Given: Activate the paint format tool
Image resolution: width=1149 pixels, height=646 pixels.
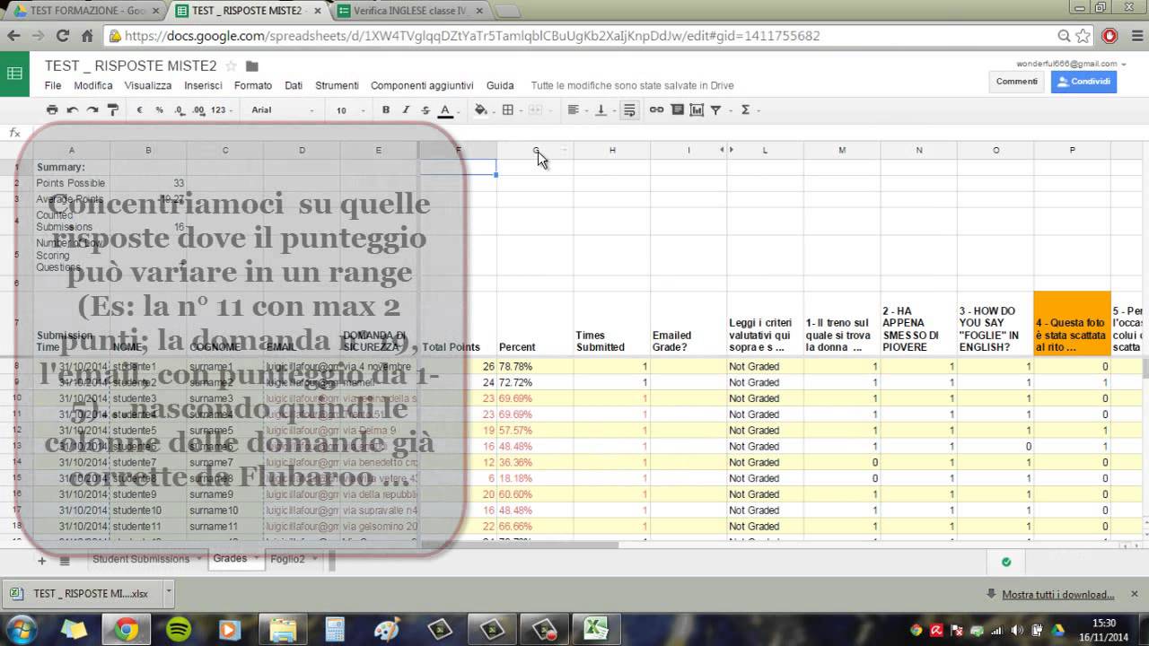Looking at the screenshot, I should click(112, 109).
